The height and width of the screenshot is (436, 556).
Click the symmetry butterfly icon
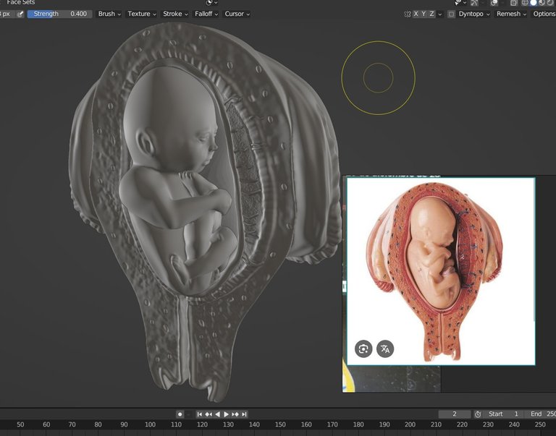point(408,14)
